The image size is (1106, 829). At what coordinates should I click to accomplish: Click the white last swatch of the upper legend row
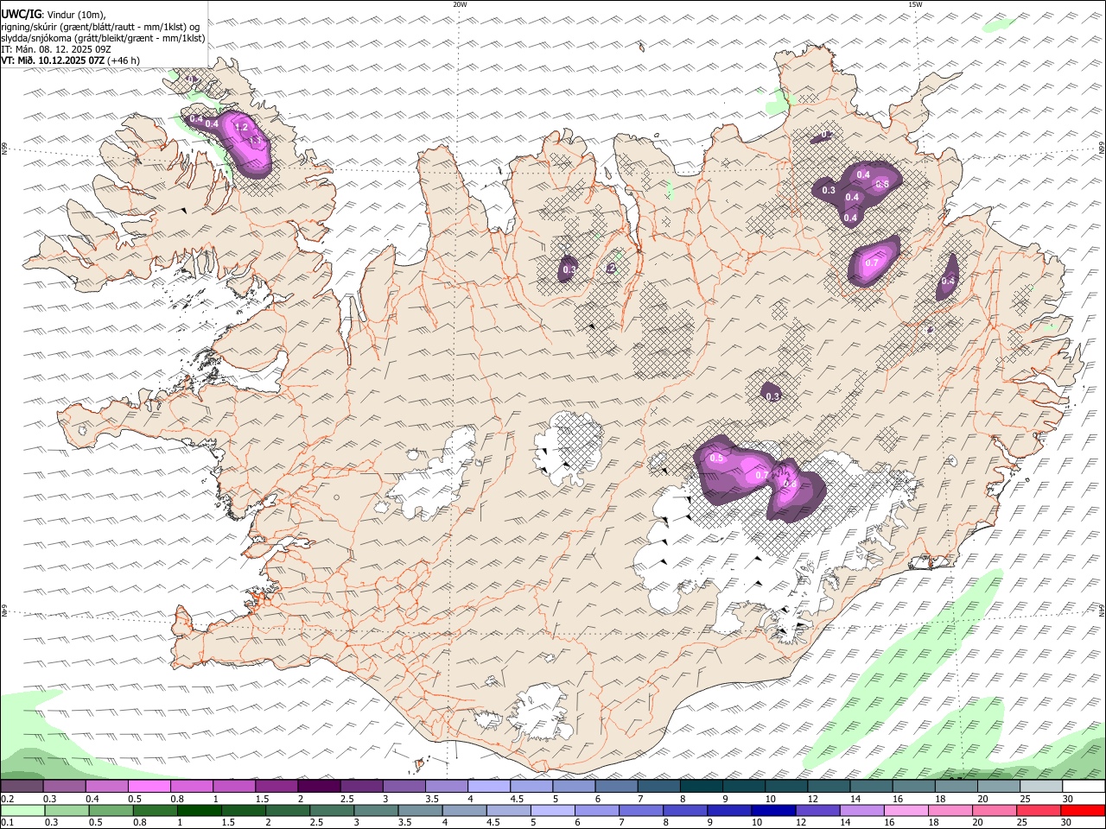(x=1084, y=787)
